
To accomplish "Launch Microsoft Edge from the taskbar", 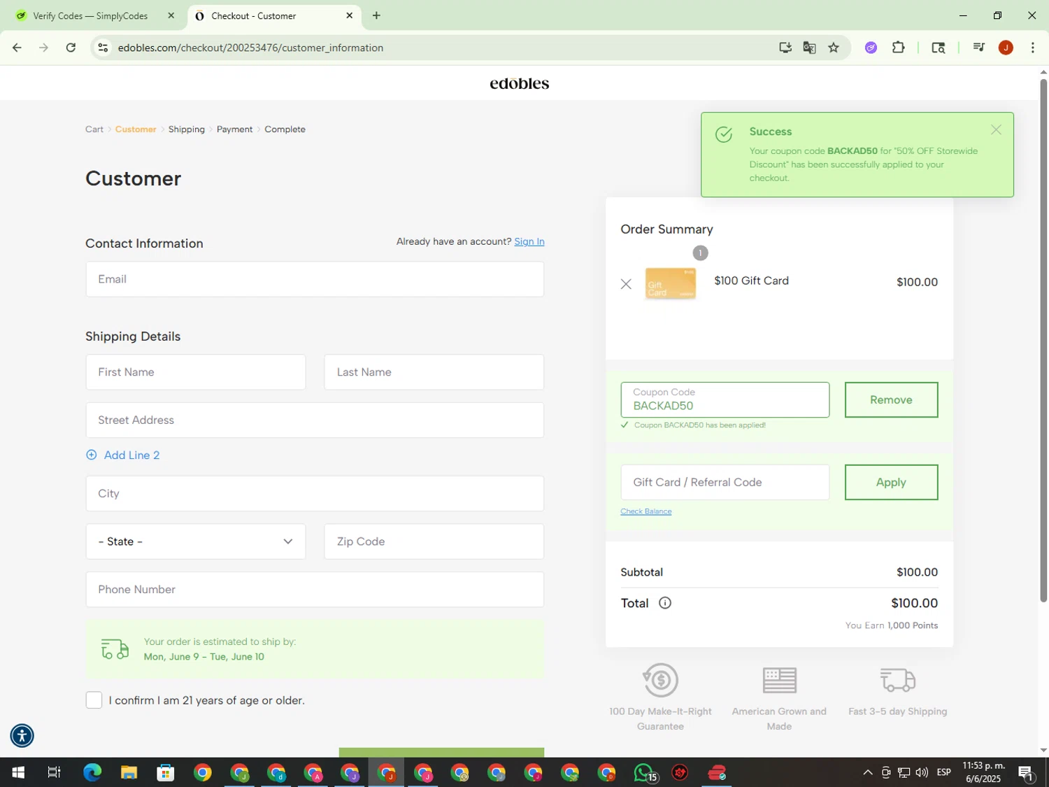I will (x=92, y=772).
